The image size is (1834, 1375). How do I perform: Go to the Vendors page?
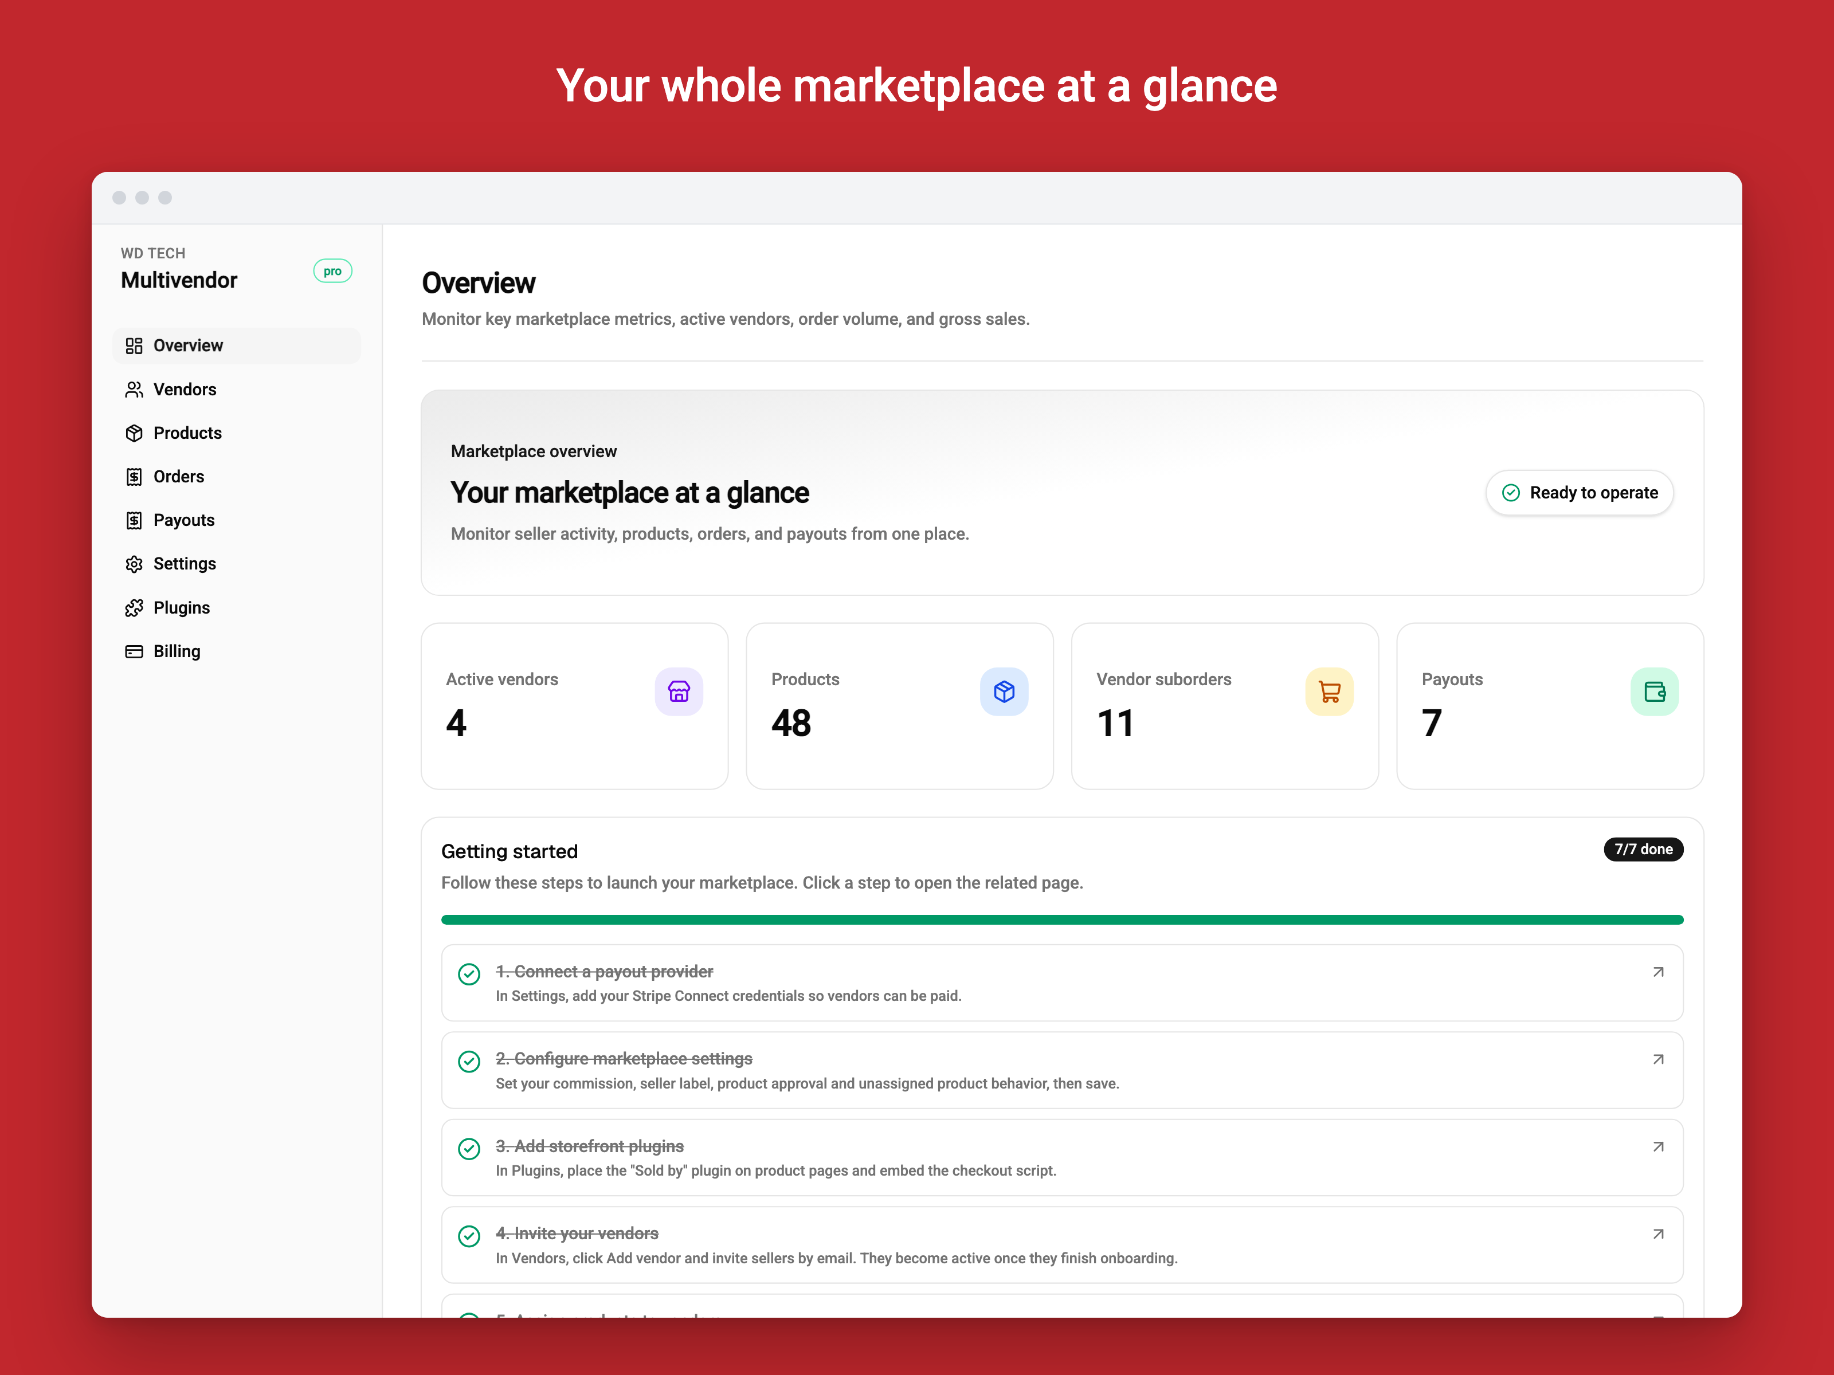(236, 390)
